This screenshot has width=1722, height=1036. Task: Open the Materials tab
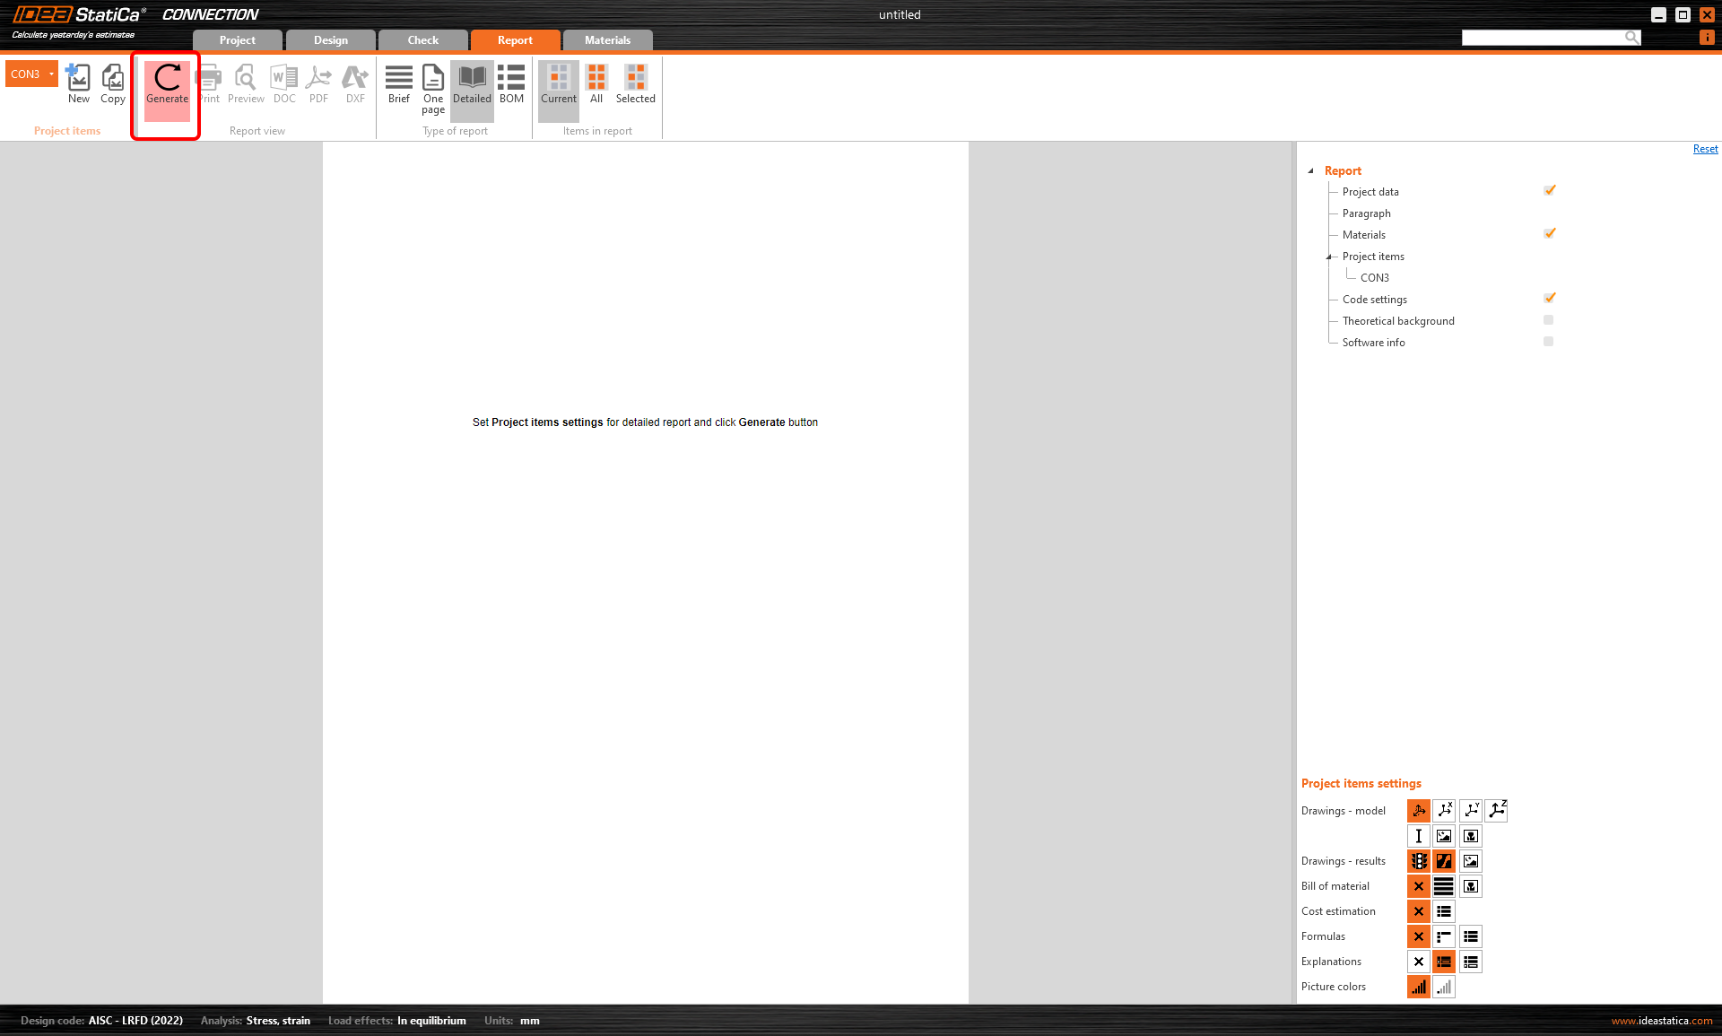pos(607,40)
